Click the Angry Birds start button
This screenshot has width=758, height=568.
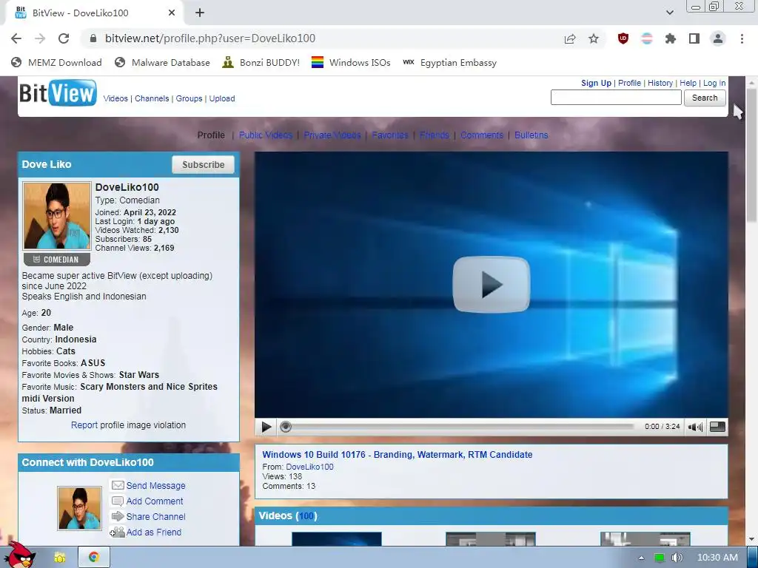click(19, 555)
